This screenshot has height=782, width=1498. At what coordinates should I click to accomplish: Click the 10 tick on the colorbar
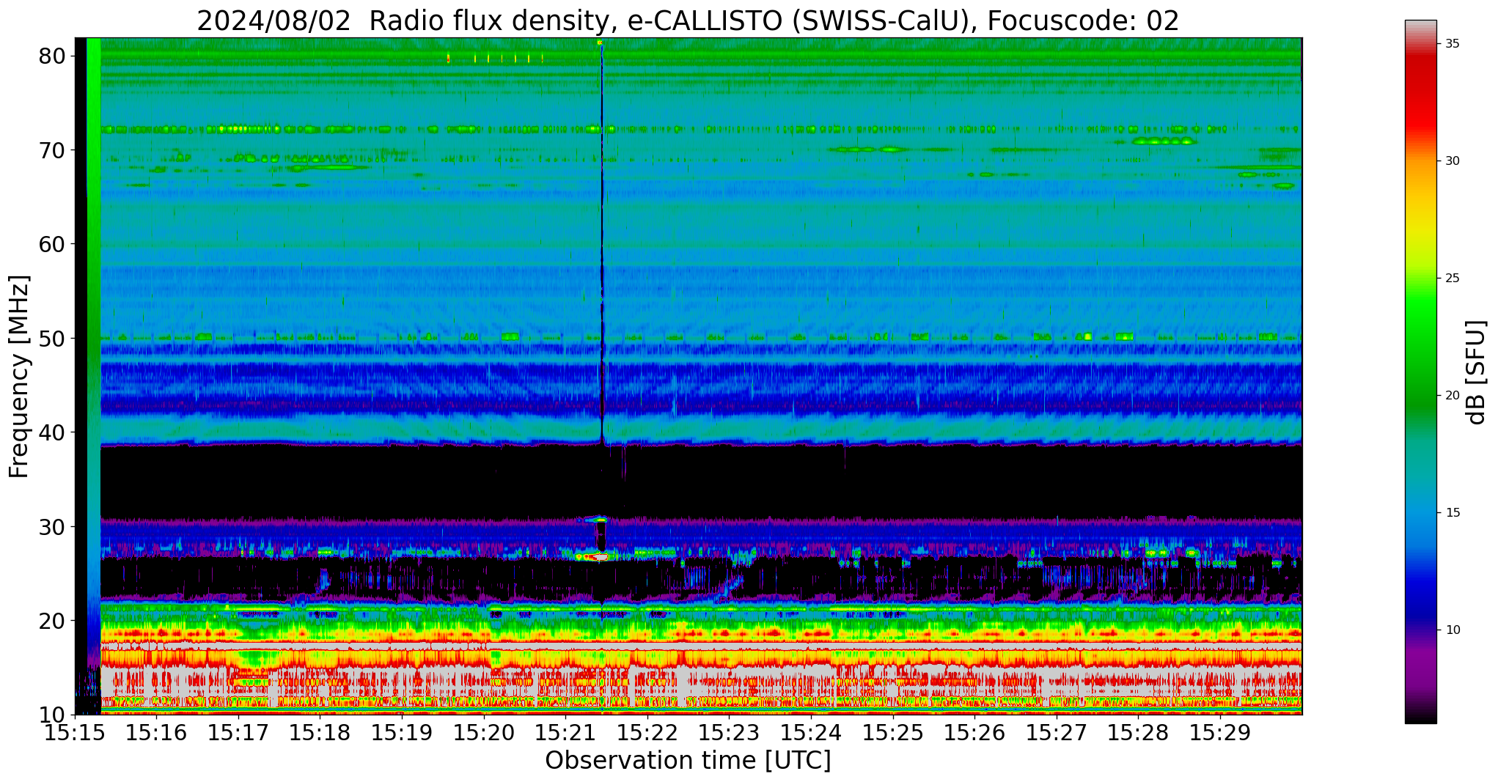[1452, 630]
